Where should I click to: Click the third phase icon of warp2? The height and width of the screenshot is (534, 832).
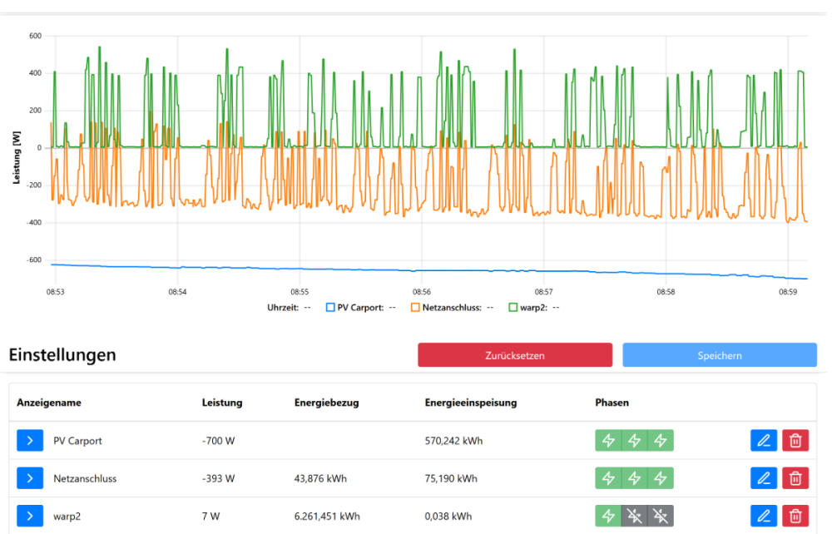tap(660, 516)
